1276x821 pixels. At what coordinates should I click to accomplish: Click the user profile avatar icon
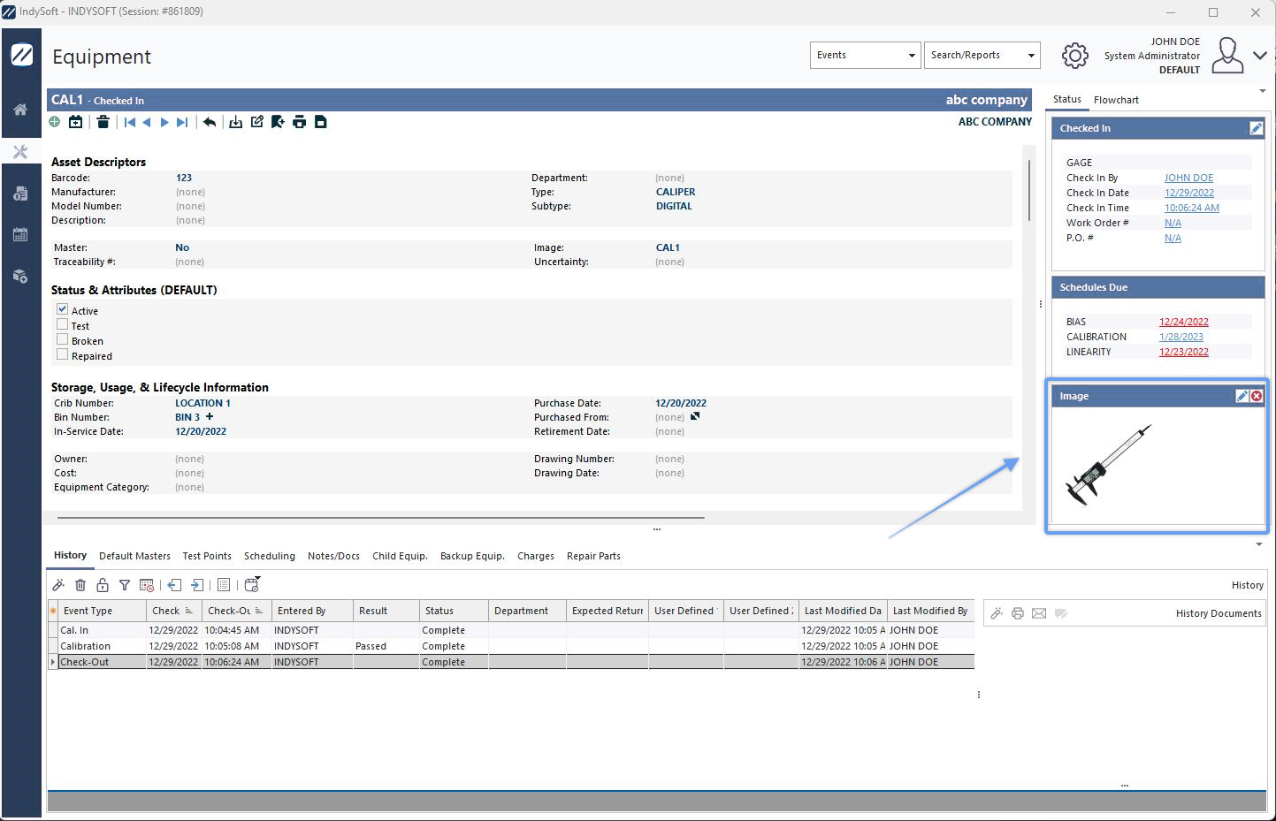tap(1227, 55)
